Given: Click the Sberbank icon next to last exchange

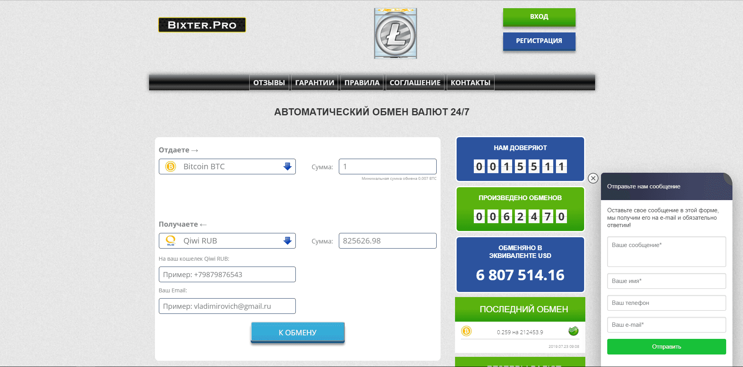Looking at the screenshot, I should click(x=572, y=331).
